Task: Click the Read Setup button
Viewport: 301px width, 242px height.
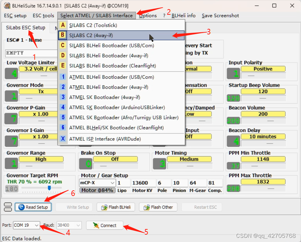Action: [x=33, y=207]
